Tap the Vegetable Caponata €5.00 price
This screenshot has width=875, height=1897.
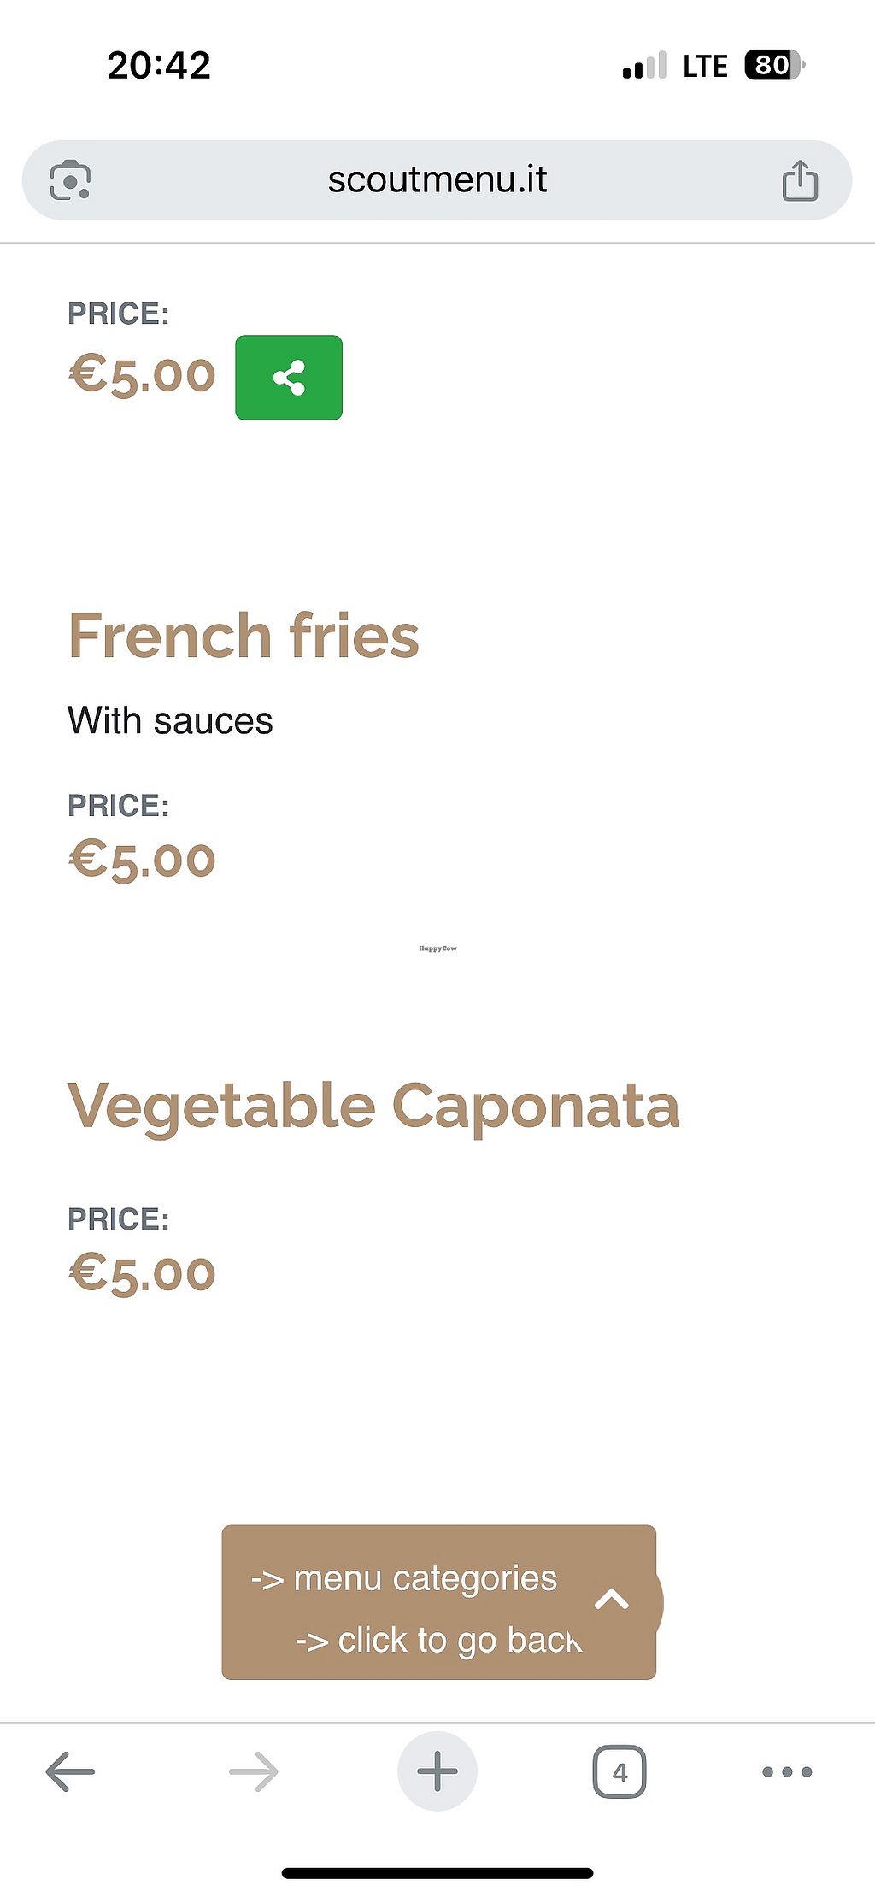click(x=142, y=1273)
